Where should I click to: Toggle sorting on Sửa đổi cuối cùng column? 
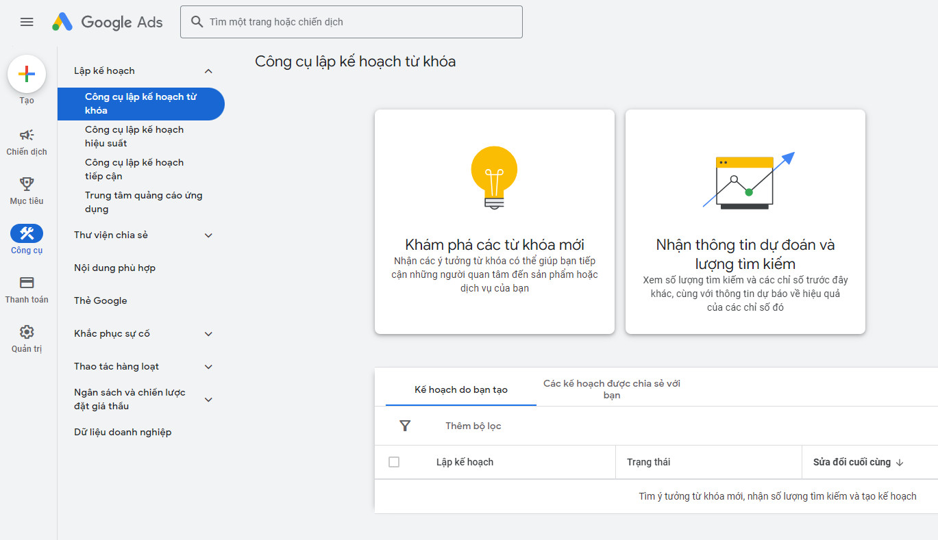click(x=861, y=462)
